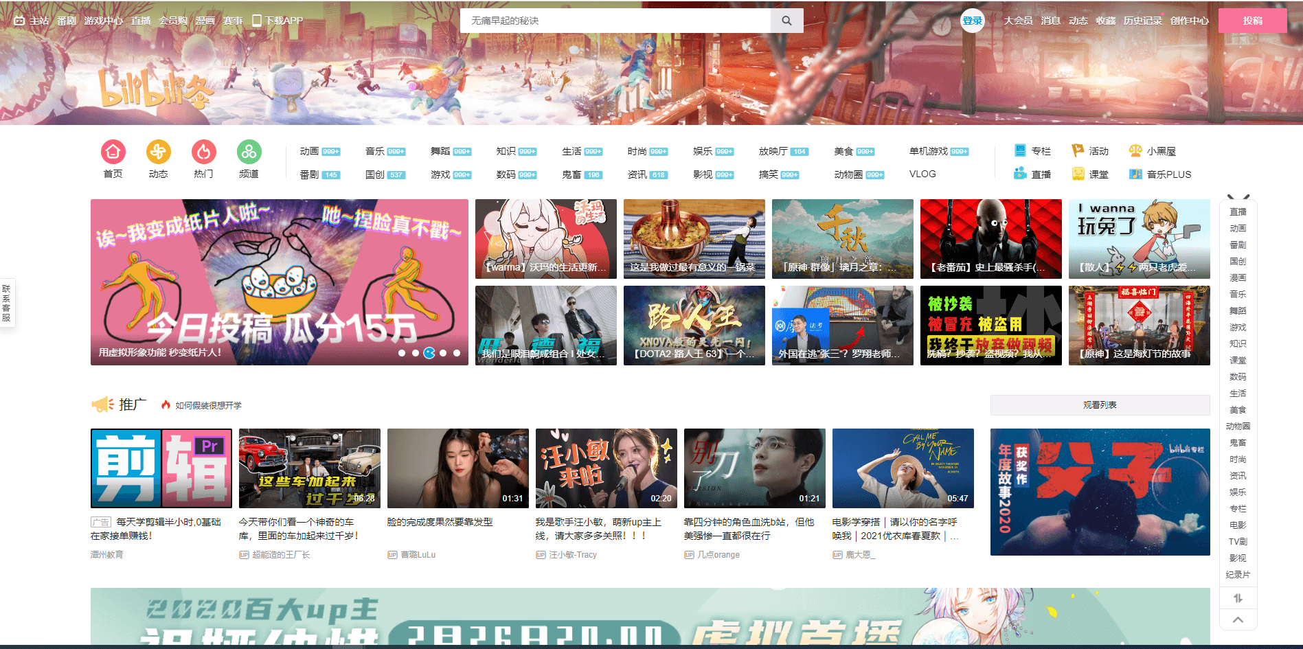
Task: Open the 直播 live icon near 课堂
Action: click(x=1021, y=174)
